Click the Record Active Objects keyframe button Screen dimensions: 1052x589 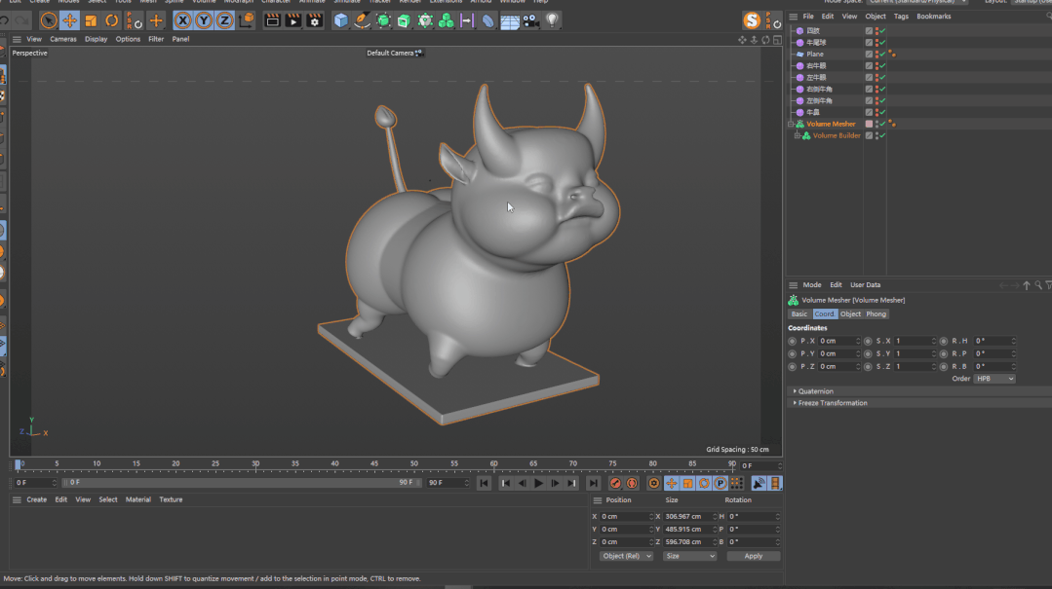coord(615,483)
